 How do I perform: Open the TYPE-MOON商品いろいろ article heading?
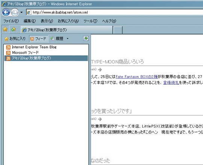(117, 62)
